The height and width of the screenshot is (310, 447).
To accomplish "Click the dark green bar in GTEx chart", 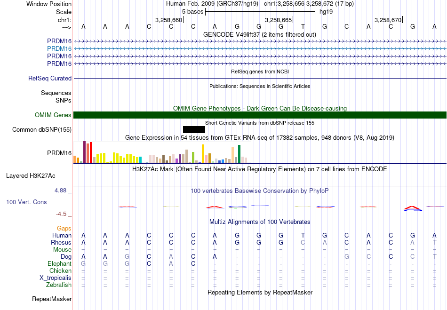I will (x=239, y=154).
